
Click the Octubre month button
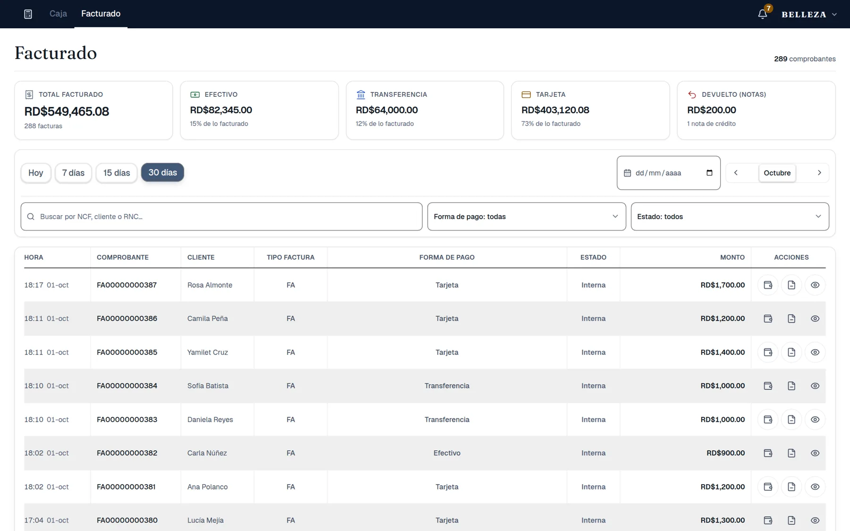[x=777, y=173]
